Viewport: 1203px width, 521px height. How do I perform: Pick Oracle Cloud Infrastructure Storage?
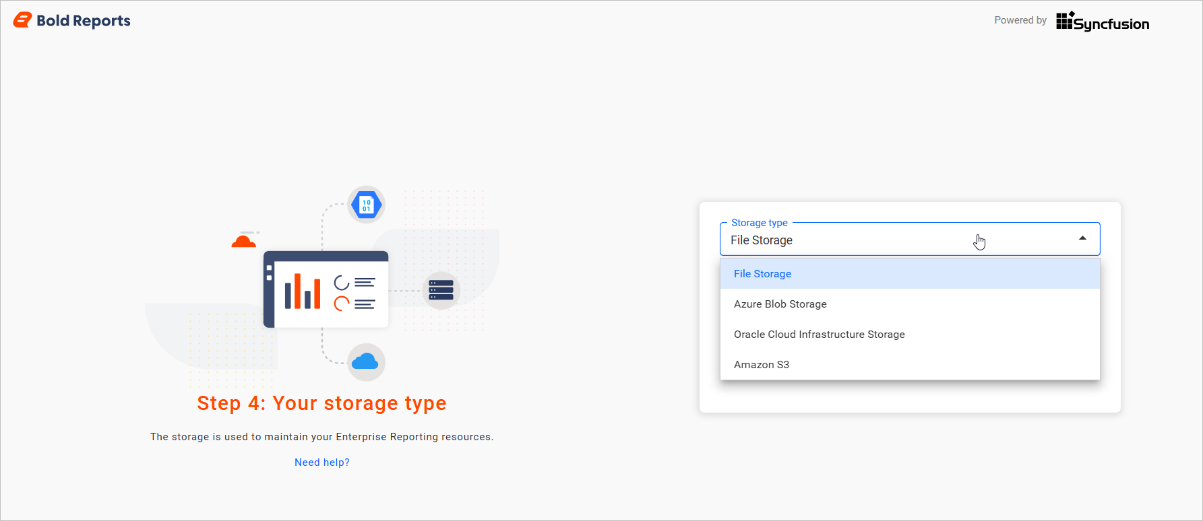[x=910, y=335]
